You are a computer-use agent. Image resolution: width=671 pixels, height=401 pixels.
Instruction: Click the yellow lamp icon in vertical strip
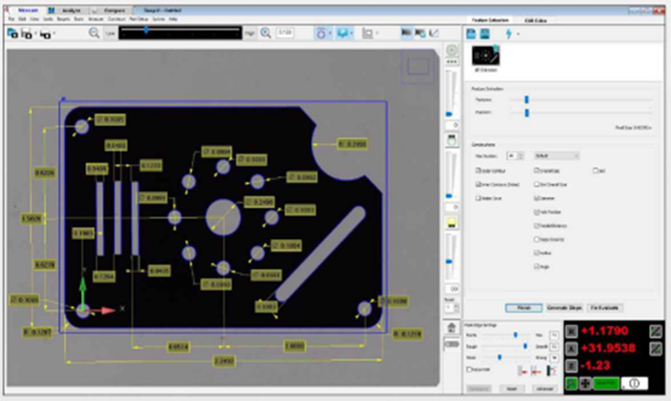click(x=451, y=222)
